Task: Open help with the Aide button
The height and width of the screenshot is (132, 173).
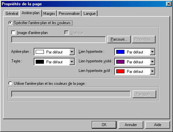Action: tap(157, 125)
